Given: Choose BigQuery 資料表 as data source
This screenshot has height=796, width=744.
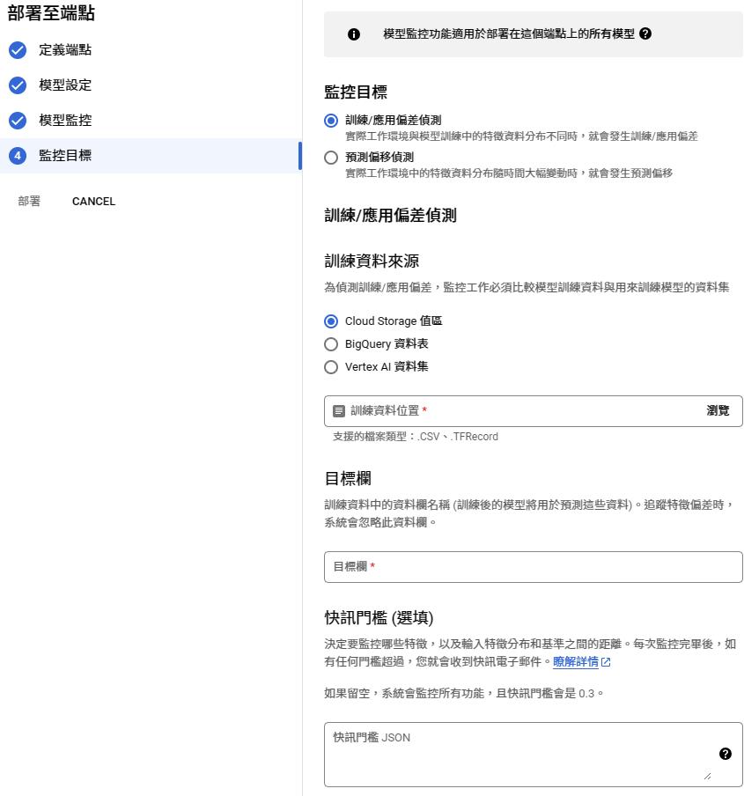Looking at the screenshot, I should click(x=331, y=344).
